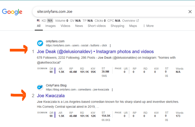
Task: Click the OnlyFans Blog favicon
Action: click(x=40, y=87)
